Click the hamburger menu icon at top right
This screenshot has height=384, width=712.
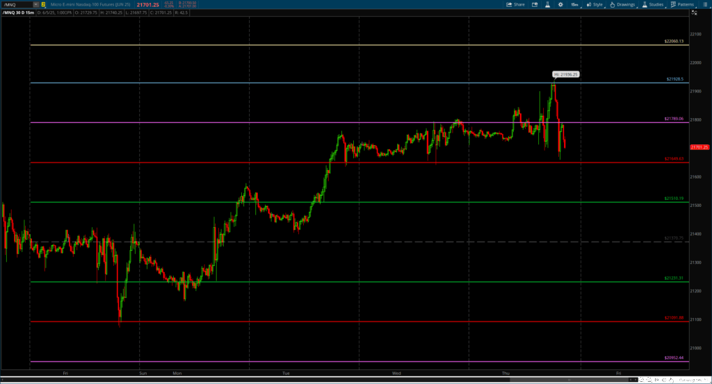[705, 5]
